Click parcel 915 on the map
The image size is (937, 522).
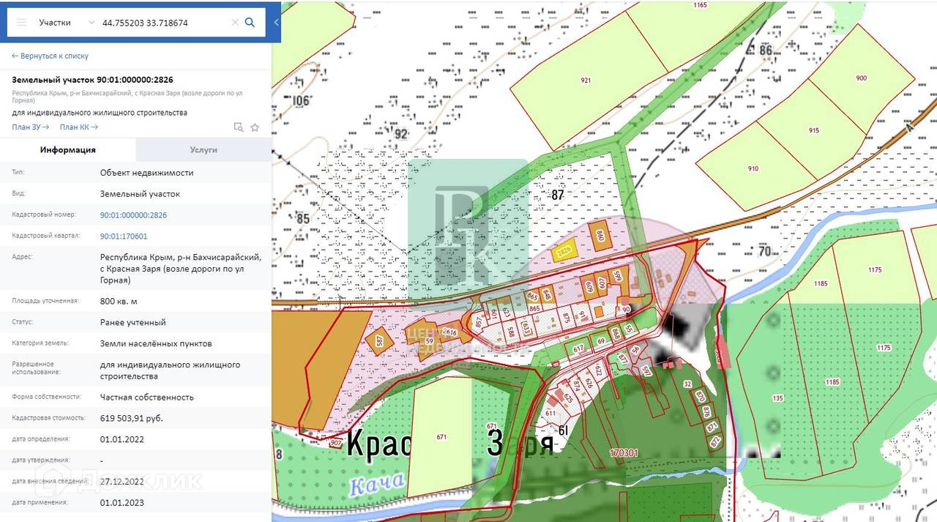coord(814,130)
